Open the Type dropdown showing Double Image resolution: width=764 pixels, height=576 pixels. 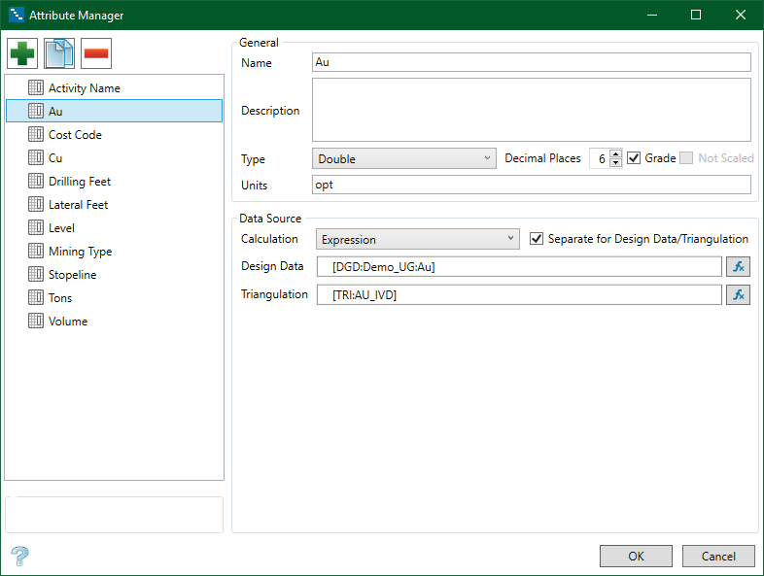click(x=405, y=158)
